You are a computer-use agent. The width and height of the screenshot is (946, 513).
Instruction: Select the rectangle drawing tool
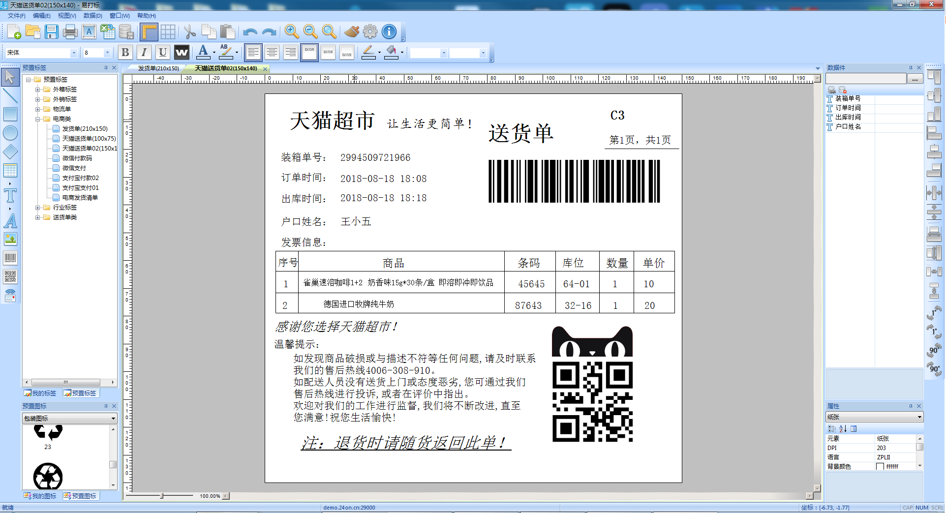pyautogui.click(x=10, y=114)
